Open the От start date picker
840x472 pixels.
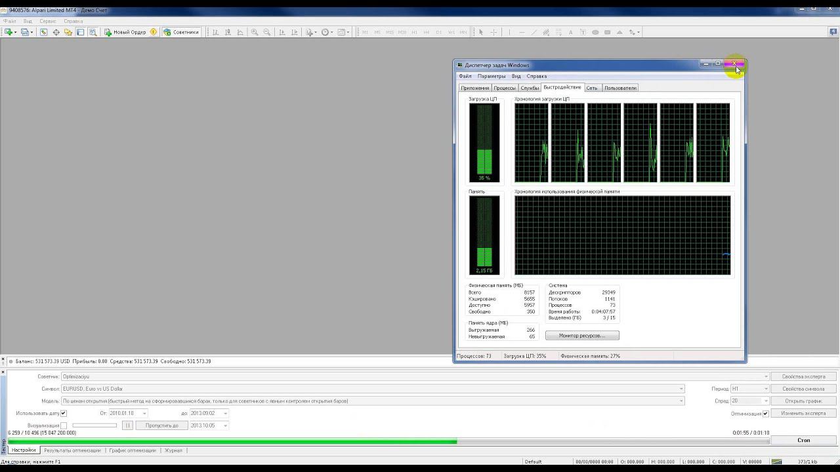[144, 414]
